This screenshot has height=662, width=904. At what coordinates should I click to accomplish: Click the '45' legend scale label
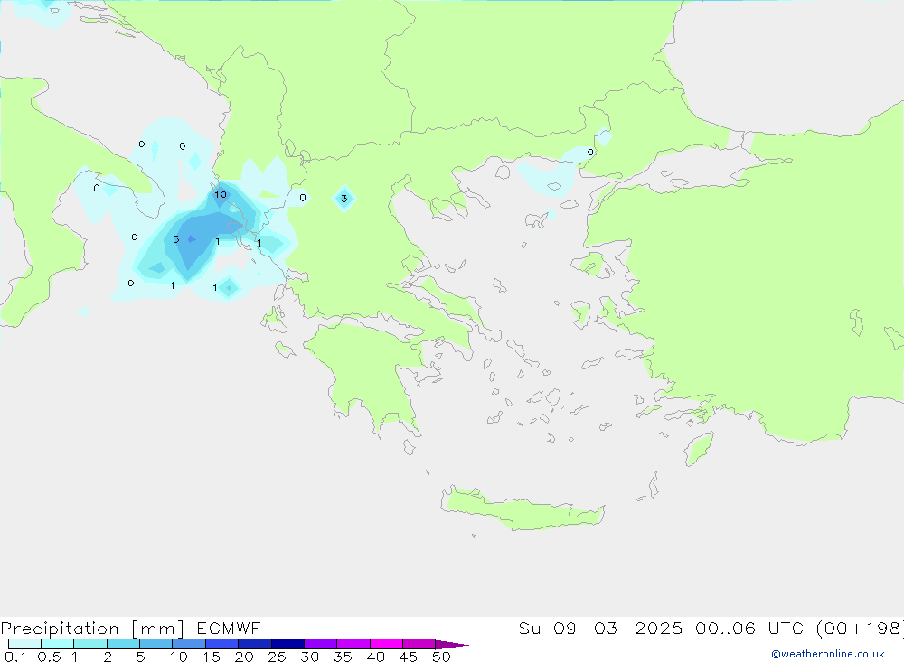click(x=409, y=657)
